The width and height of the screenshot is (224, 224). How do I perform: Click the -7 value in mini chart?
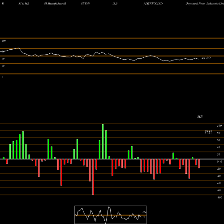[x=144, y=218]
